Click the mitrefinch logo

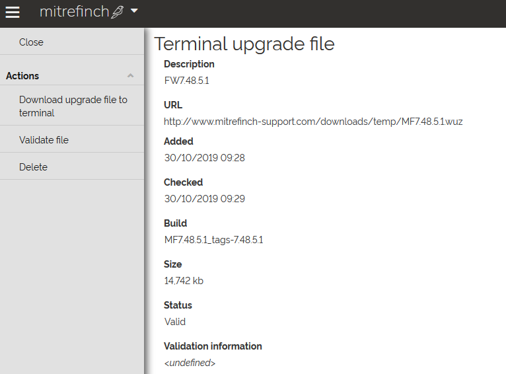(82, 12)
